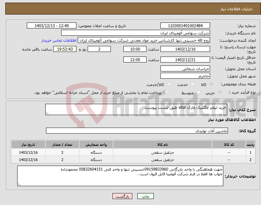Select the متوسط purchase type radio
This screenshot has height=205, width=261.
(198, 92)
